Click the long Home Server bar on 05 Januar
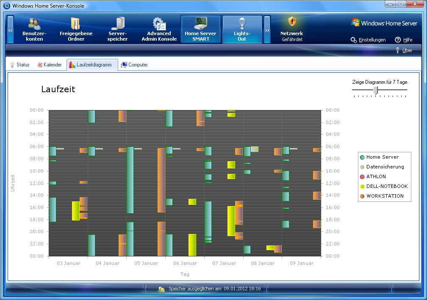Viewport: 427px width, 300px height. click(x=130, y=180)
